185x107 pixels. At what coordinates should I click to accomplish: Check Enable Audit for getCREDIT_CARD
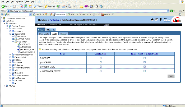tap(100, 67)
